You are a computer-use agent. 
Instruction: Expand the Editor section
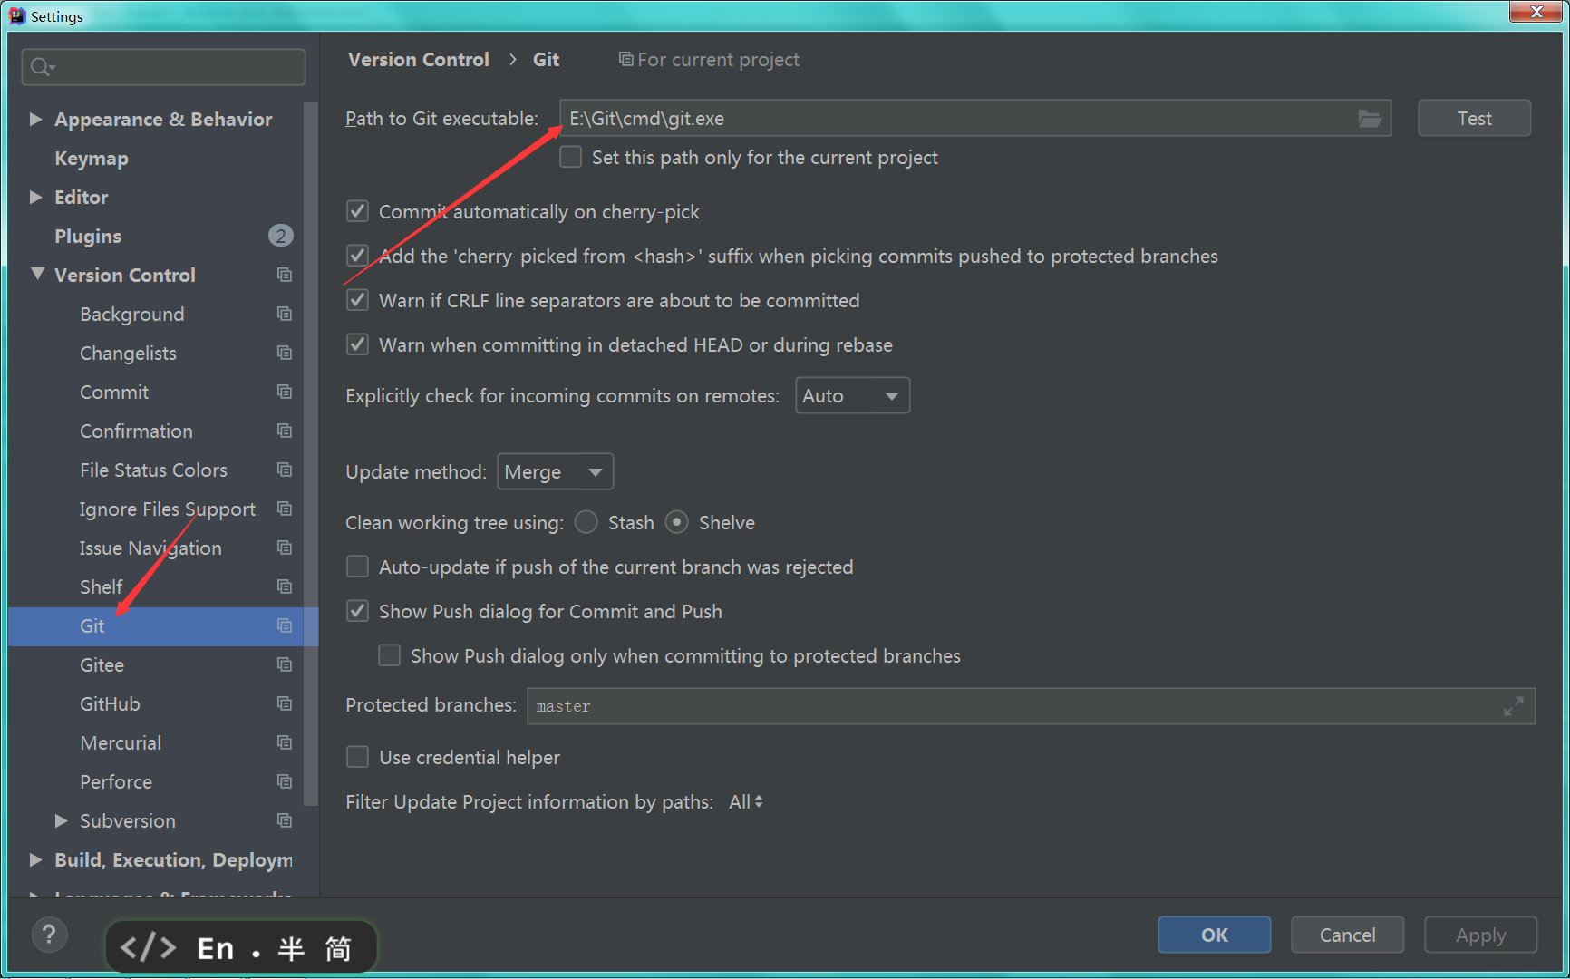coord(36,197)
